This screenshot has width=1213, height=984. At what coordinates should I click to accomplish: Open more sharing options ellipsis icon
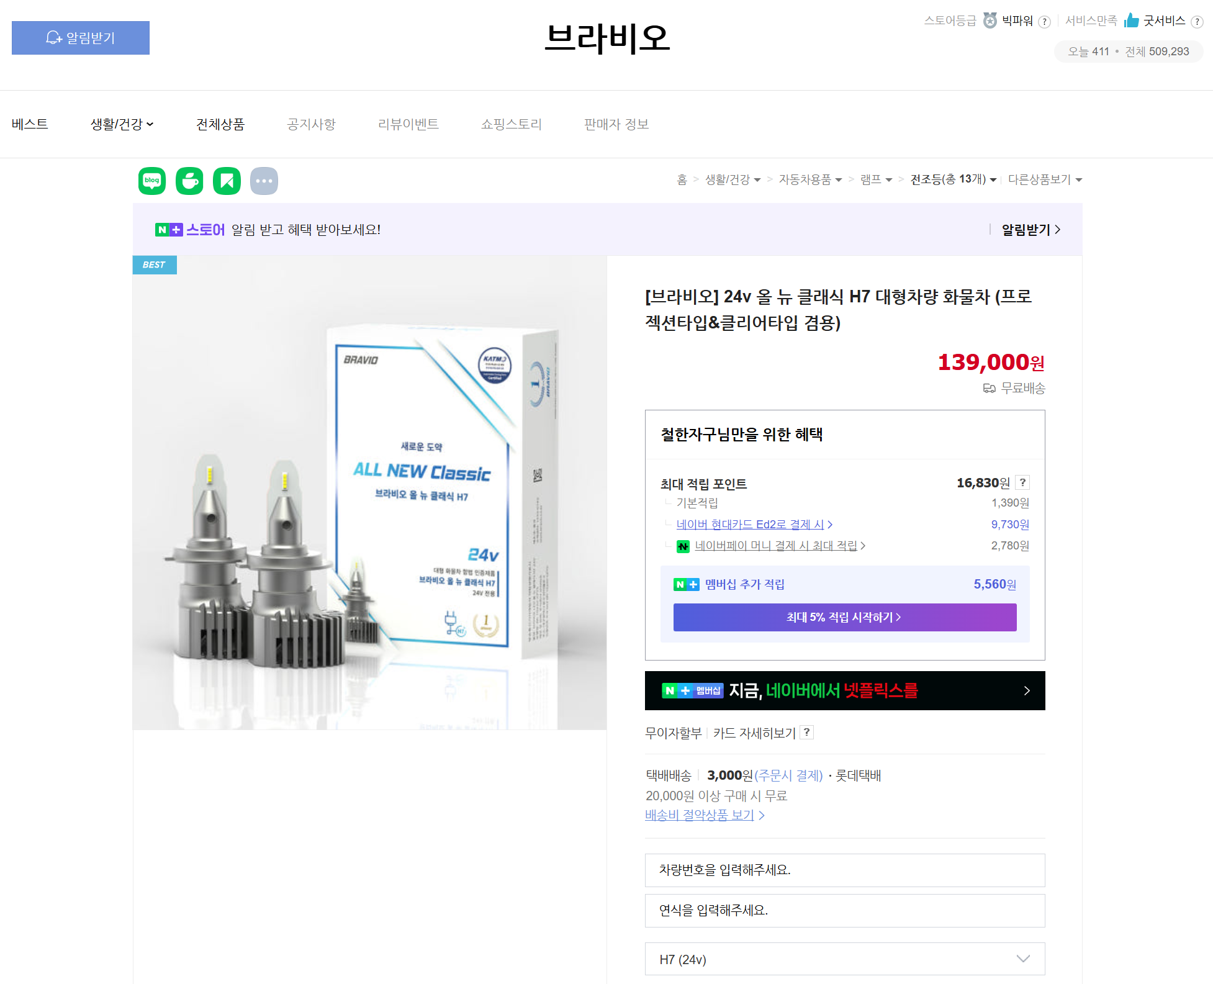(264, 181)
